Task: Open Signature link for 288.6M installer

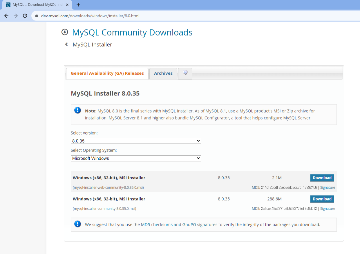Action: [x=328, y=209]
